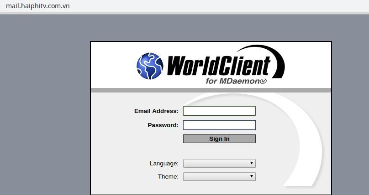This screenshot has height=195, width=369.
Task: Focus the Password input field
Action: [219, 125]
